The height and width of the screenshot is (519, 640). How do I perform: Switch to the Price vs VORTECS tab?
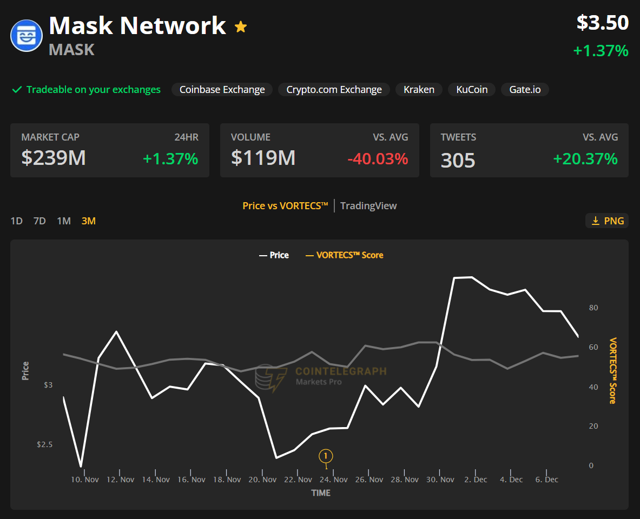coord(285,205)
